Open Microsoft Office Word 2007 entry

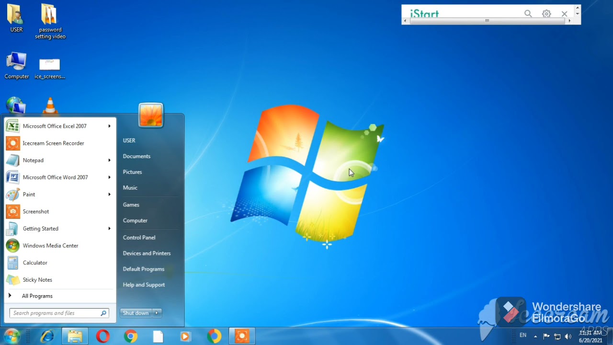[60, 177]
